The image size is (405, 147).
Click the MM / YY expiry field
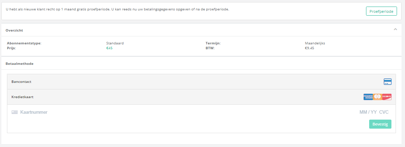[x=368, y=112]
